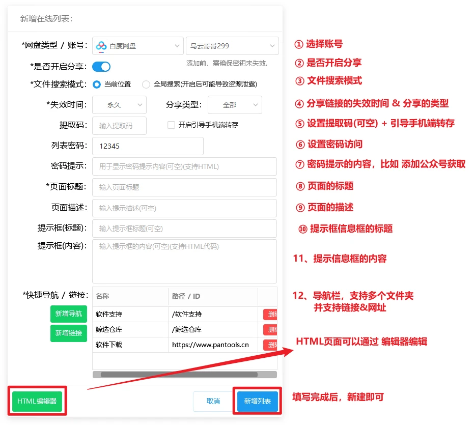The image size is (474, 426).
Task: Delete the 软件支持 navigation row
Action: 270,315
